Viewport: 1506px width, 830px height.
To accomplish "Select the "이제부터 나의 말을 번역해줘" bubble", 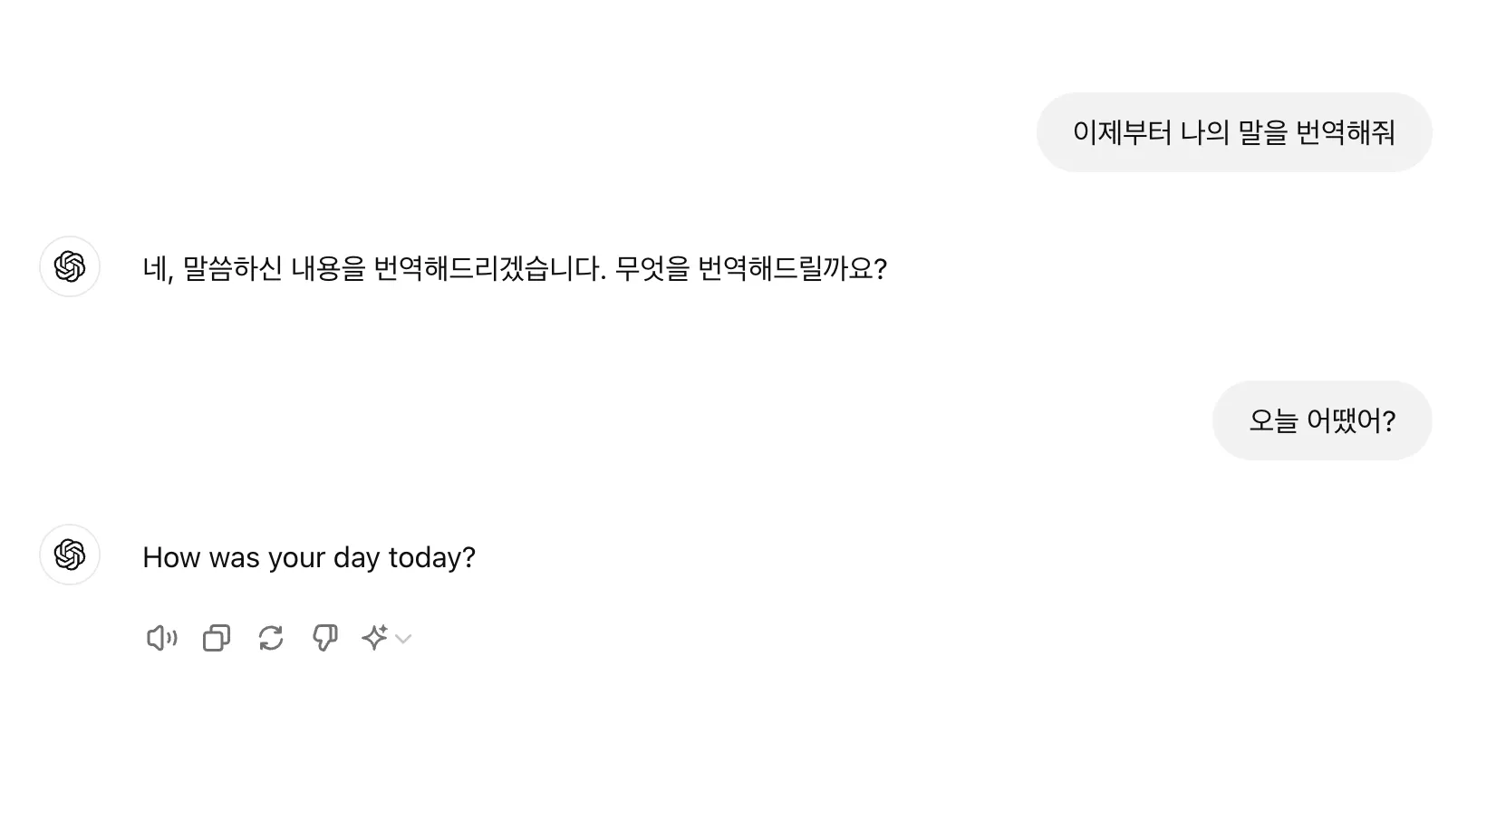I will click(x=1234, y=132).
